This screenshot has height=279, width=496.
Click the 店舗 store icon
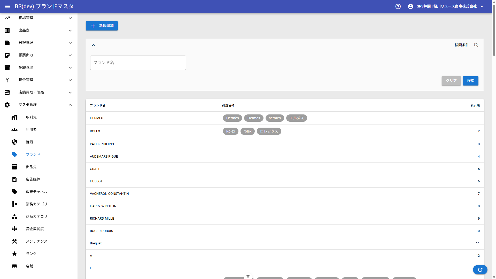click(x=14, y=266)
